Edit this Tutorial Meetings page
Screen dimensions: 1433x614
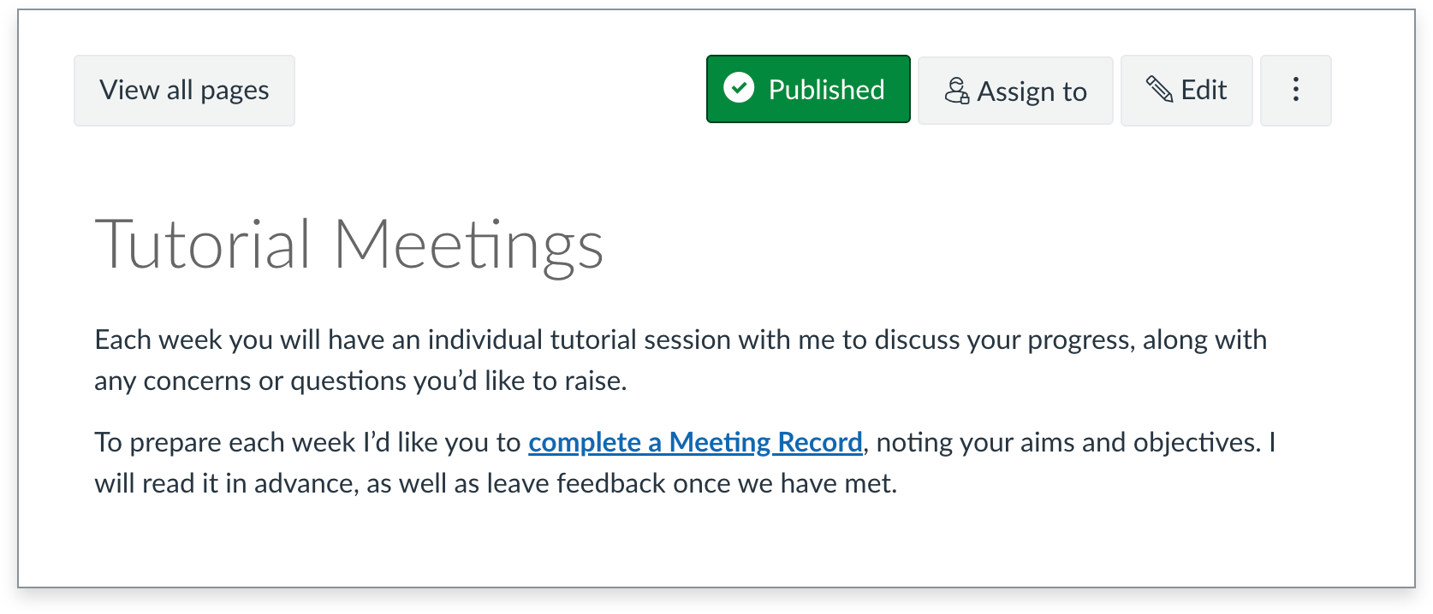click(1186, 90)
